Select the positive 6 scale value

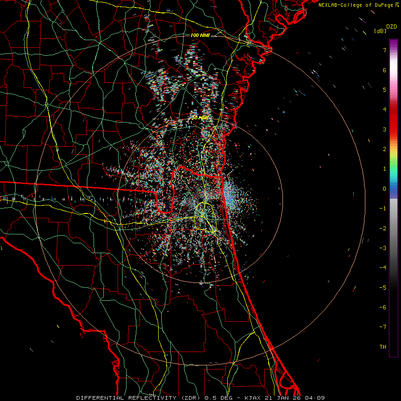pos(385,70)
